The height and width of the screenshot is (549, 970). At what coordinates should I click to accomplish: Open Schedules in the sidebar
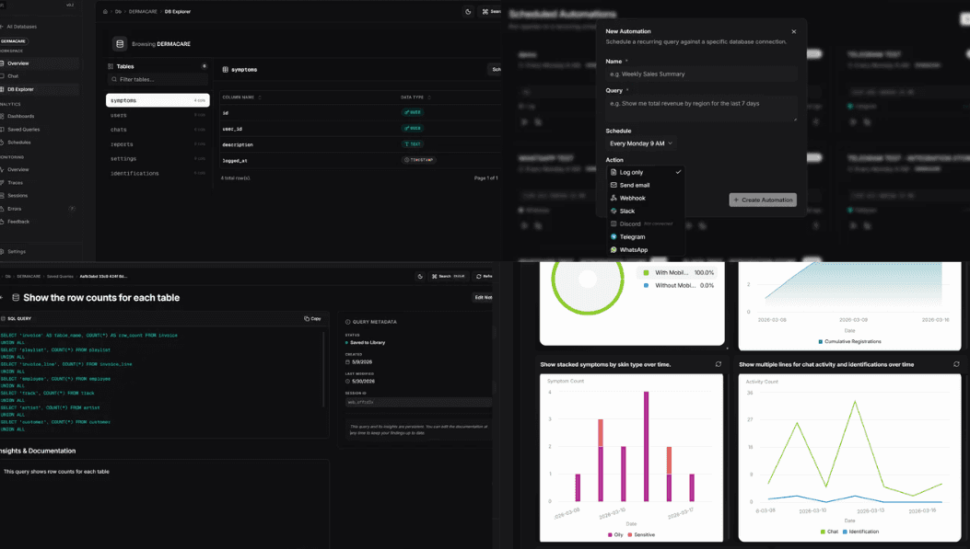click(40, 143)
